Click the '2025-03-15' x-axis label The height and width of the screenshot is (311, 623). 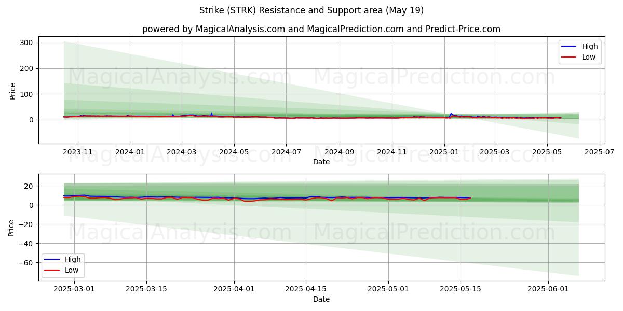coord(146,290)
